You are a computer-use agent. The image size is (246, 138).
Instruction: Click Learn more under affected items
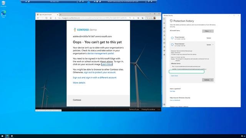click(x=174, y=76)
